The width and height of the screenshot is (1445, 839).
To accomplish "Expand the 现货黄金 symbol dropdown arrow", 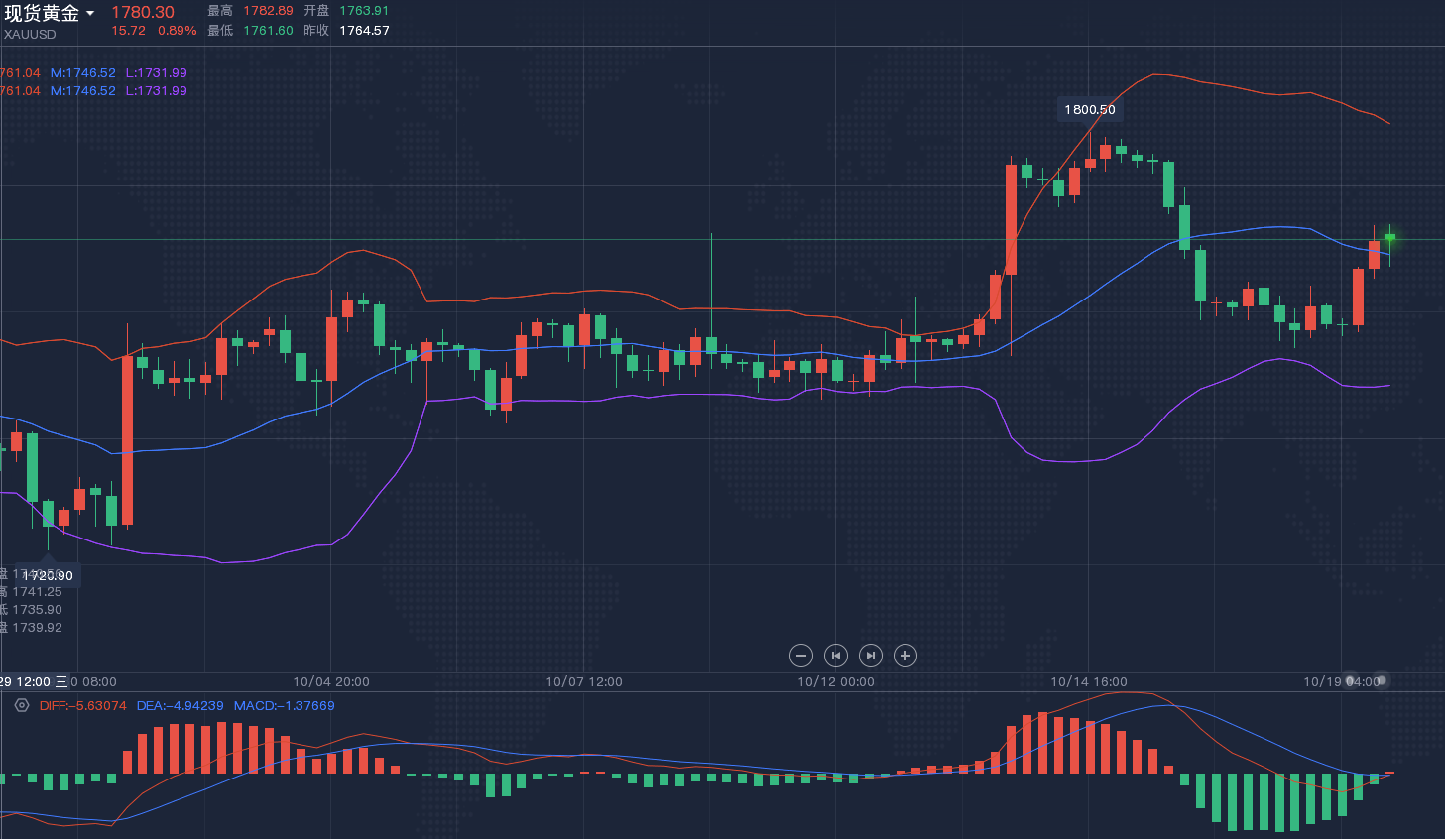I will pos(90,14).
